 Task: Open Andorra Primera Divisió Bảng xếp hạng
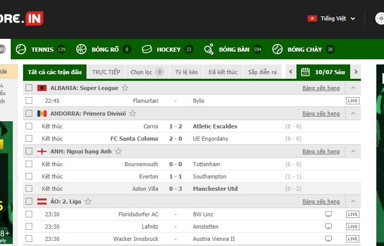321,114
